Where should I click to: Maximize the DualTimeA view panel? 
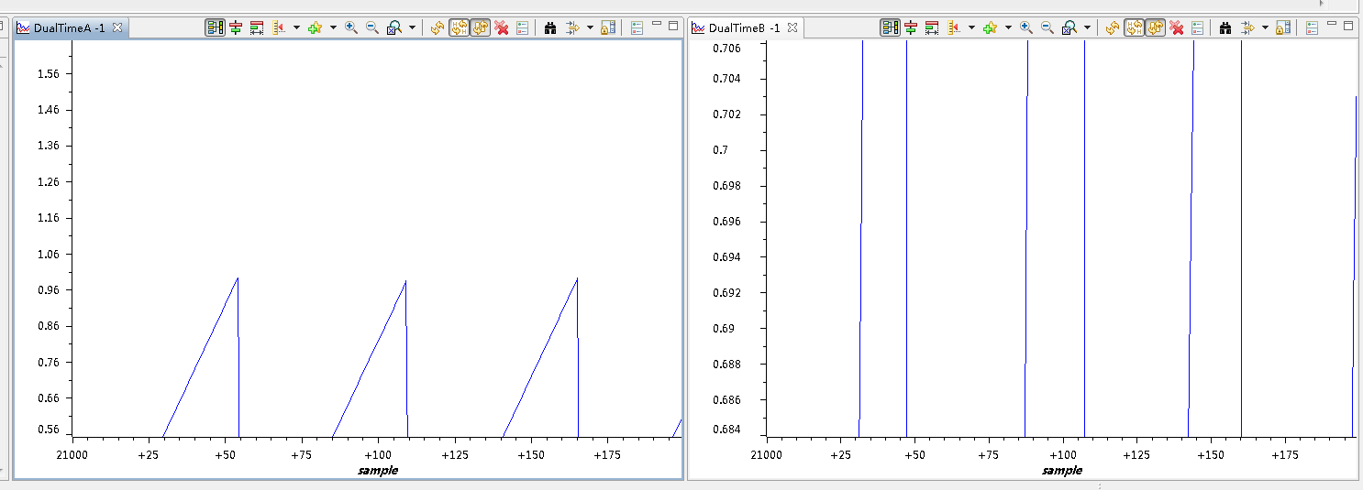(x=674, y=26)
